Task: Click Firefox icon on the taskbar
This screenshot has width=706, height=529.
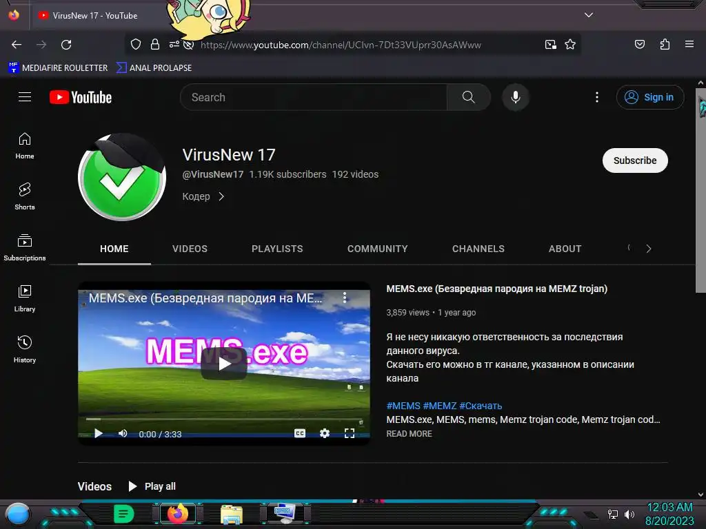Action: tap(178, 514)
